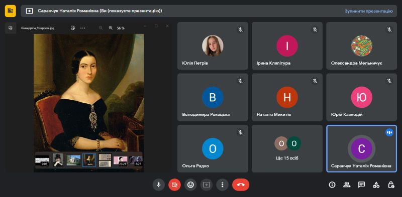
Task: Click the Олександра Мельничук name label
Action: tap(356, 63)
